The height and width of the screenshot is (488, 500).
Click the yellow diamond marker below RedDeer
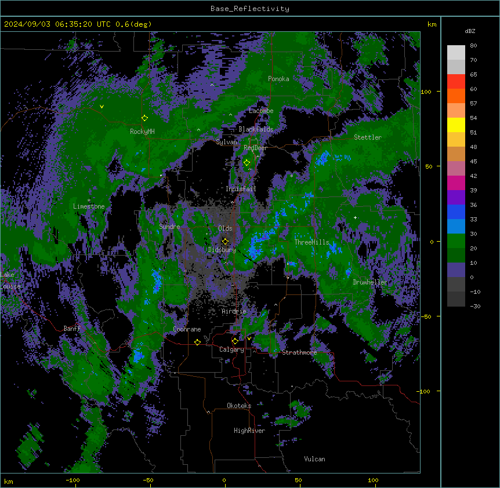[x=247, y=163]
